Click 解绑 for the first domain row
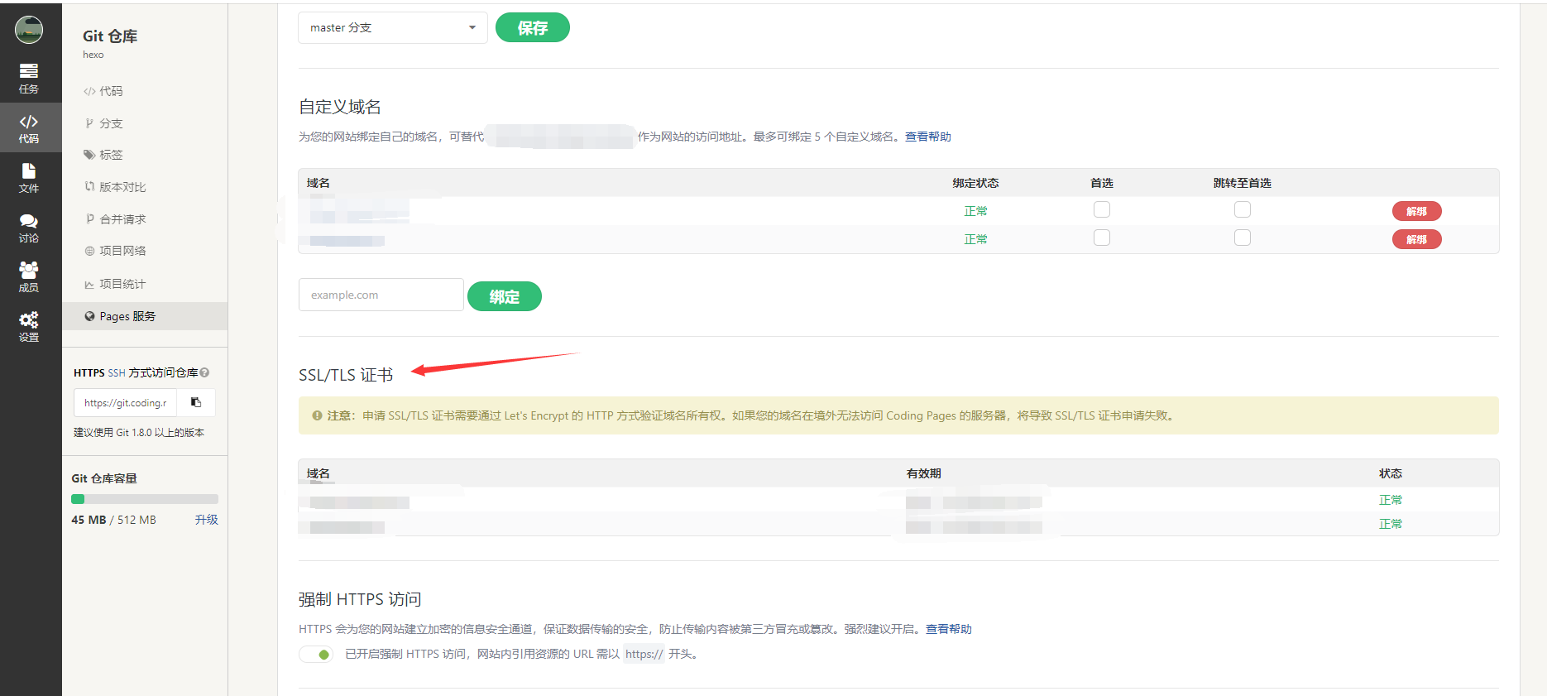The image size is (1547, 696). pos(1417,211)
